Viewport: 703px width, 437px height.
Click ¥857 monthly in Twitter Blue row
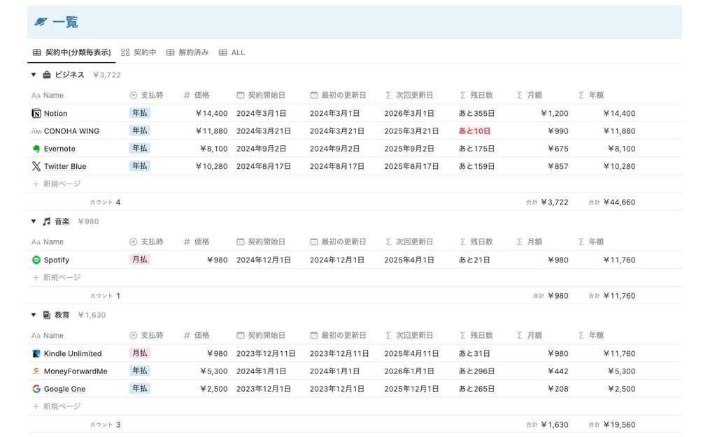pos(558,166)
